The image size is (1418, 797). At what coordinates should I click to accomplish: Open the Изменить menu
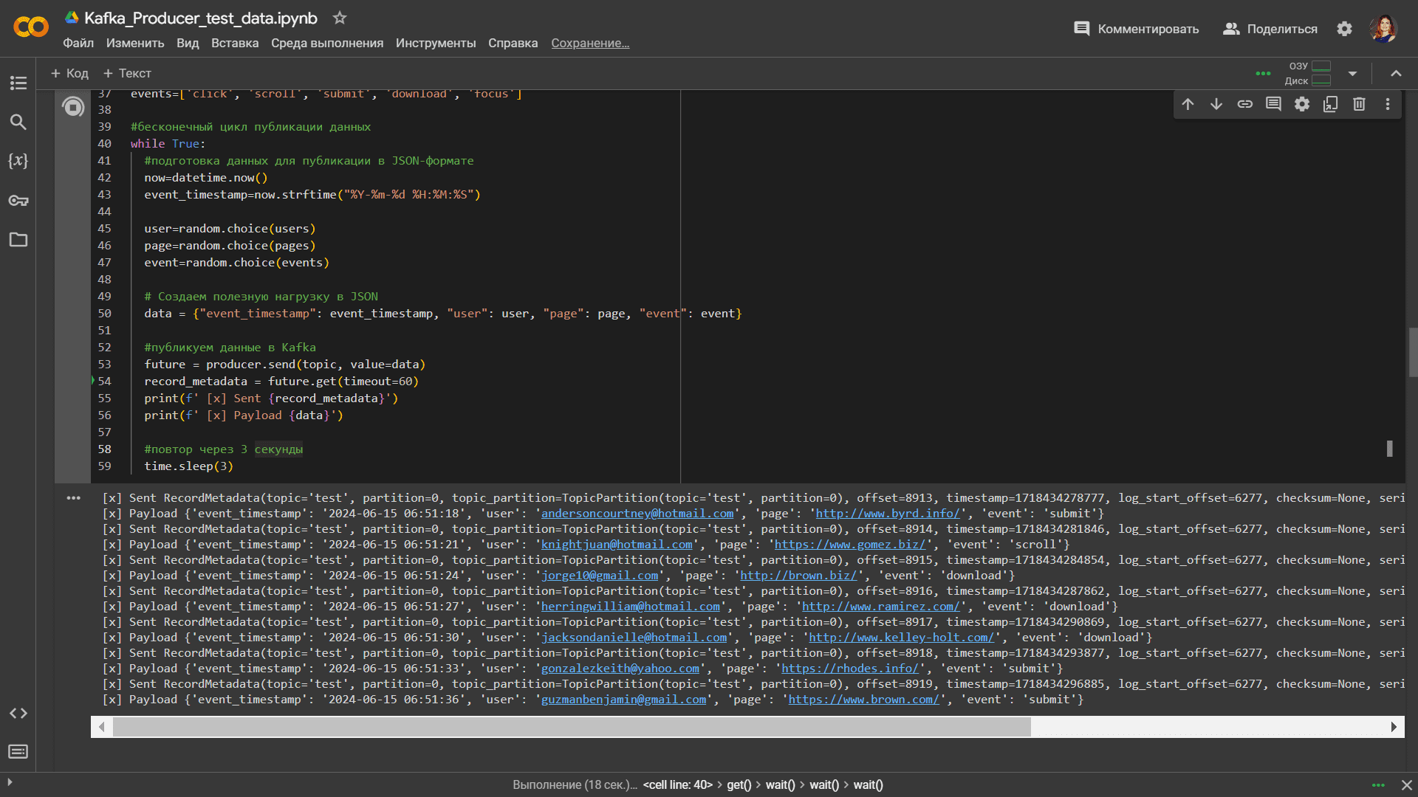click(135, 43)
